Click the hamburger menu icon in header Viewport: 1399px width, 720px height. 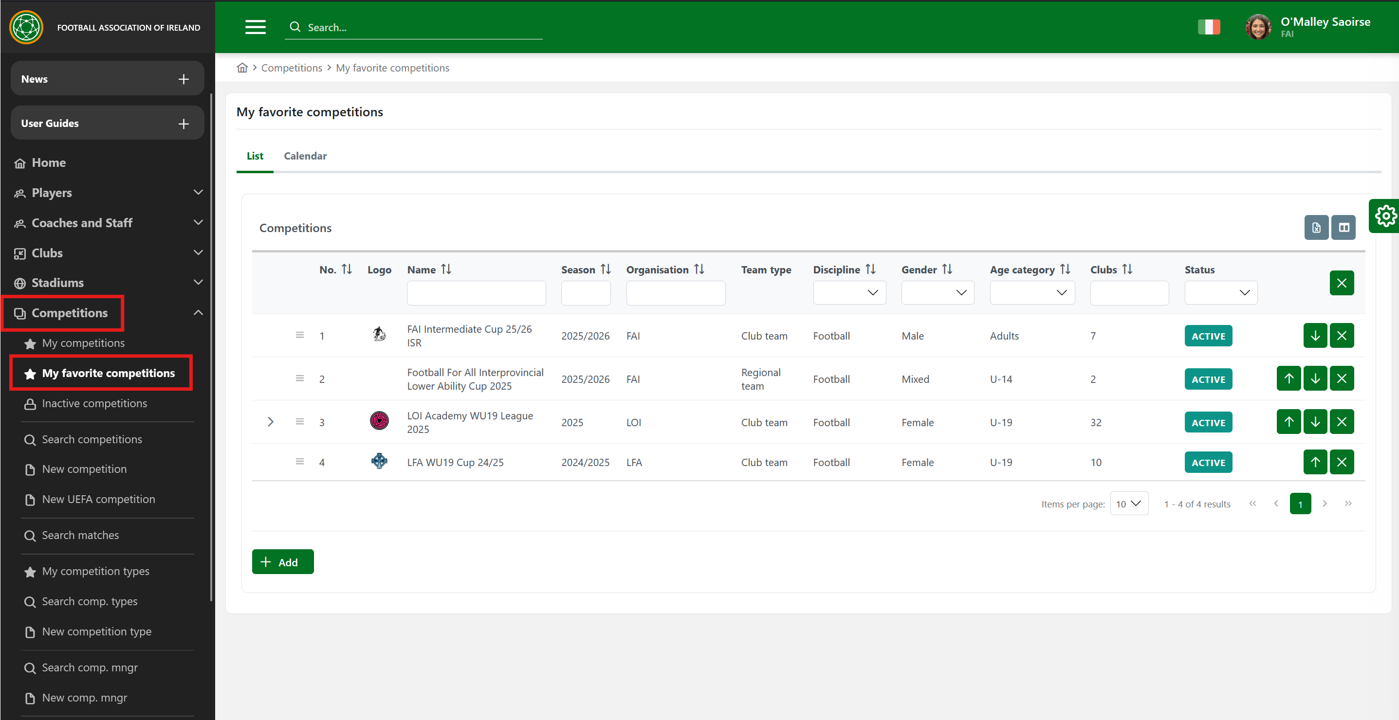255,27
